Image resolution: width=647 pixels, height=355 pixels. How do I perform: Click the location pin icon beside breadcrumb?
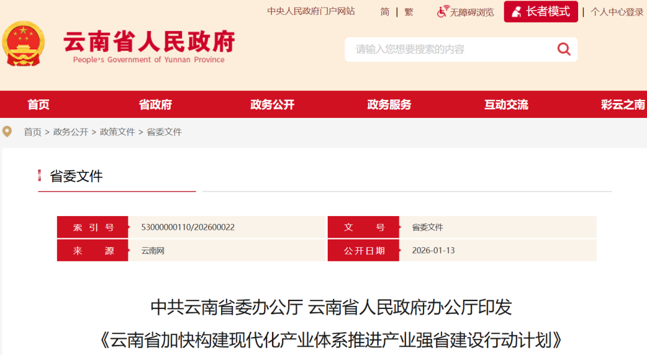pos(7,131)
